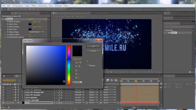Click the draft 3D stopwatch icon in timeline

pos(112,80)
